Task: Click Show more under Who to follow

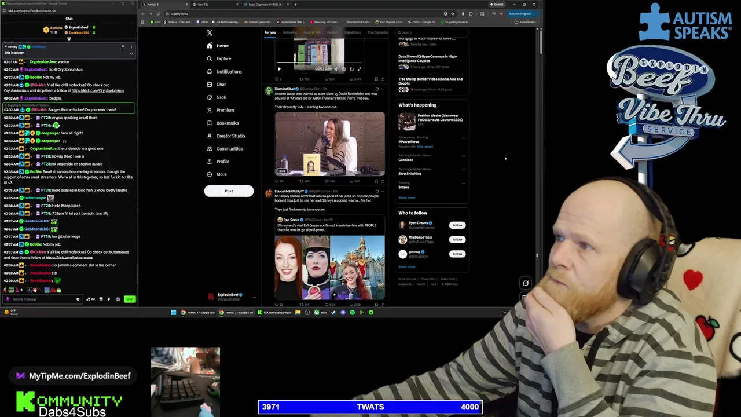Action: click(406, 267)
